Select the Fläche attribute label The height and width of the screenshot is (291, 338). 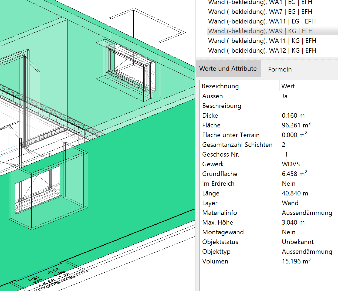211,125
